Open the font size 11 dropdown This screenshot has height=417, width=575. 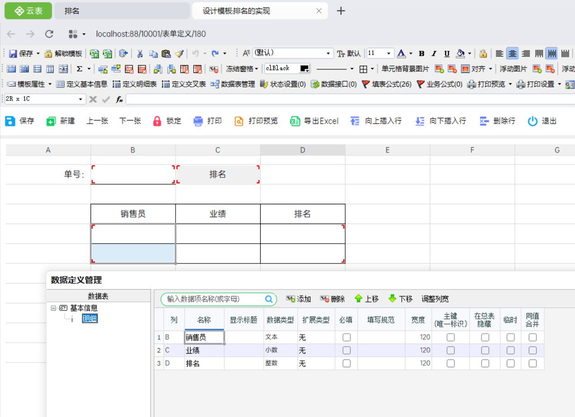(x=389, y=53)
